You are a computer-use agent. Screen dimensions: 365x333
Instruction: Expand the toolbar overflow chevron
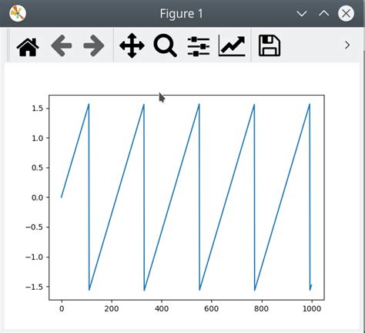347,45
